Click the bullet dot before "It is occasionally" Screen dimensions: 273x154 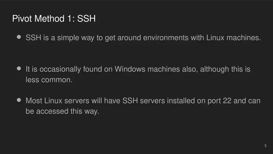click(x=19, y=68)
